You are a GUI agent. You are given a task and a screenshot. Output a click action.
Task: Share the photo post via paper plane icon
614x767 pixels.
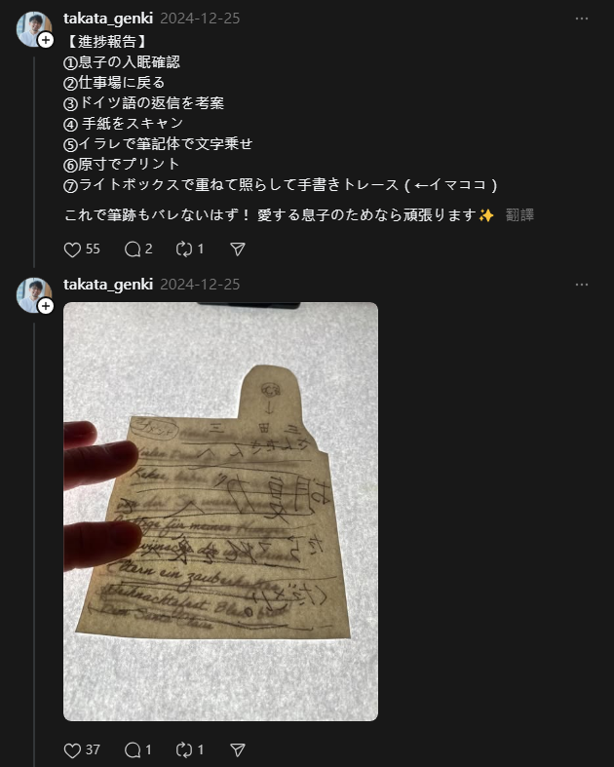click(x=237, y=749)
